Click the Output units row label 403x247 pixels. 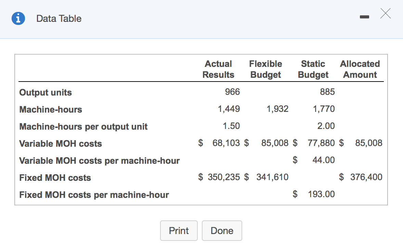tap(45, 92)
